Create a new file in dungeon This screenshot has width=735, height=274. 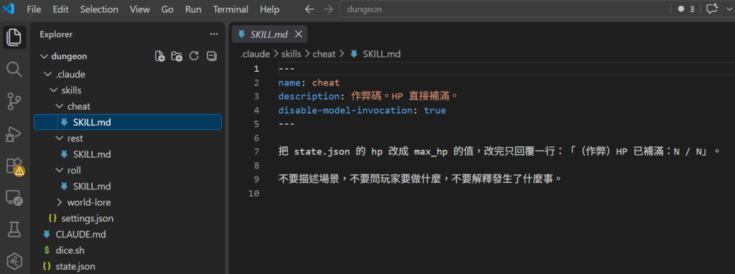click(x=160, y=56)
